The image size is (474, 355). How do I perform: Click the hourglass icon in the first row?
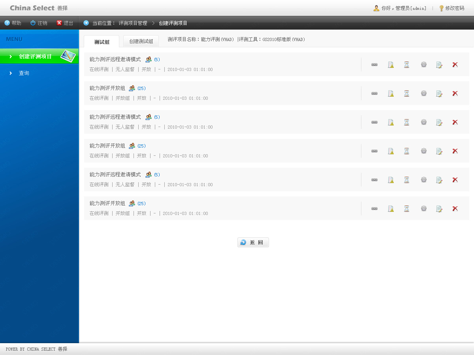pyautogui.click(x=407, y=65)
